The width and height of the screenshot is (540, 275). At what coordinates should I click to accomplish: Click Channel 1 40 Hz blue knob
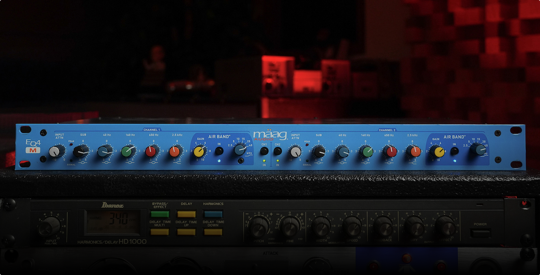click(x=105, y=151)
